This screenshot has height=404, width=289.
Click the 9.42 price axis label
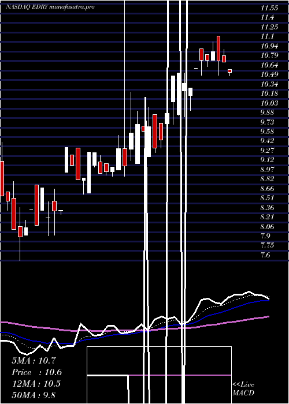(267, 141)
